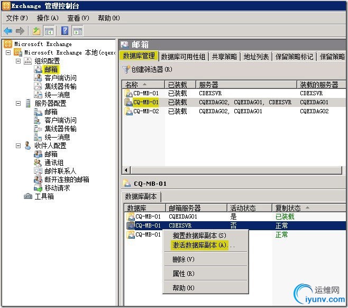Switch to the 共享策略 tab
This screenshot has height=308, width=348.
point(224,57)
